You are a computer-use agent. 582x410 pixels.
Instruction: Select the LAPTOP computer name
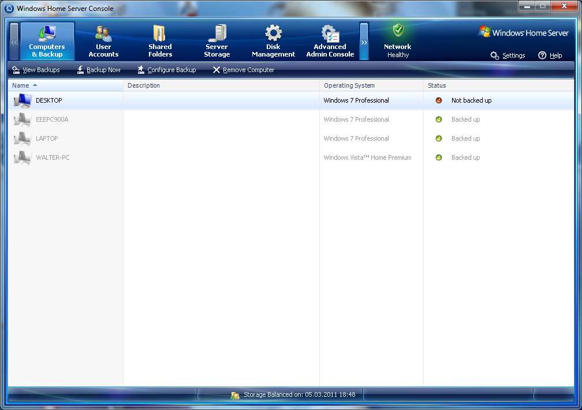click(47, 138)
